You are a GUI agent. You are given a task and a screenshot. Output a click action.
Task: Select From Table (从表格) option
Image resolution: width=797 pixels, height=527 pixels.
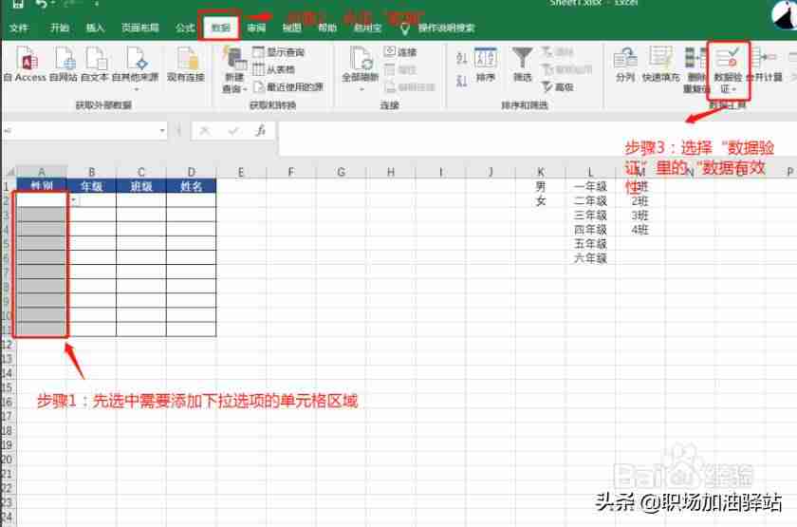tap(274, 69)
